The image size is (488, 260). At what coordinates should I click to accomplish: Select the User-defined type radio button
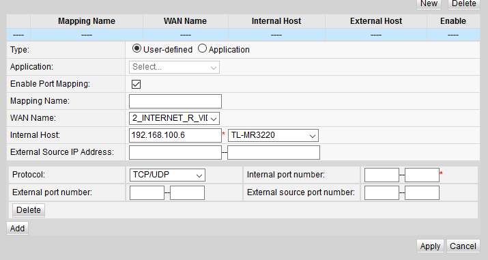click(137, 48)
